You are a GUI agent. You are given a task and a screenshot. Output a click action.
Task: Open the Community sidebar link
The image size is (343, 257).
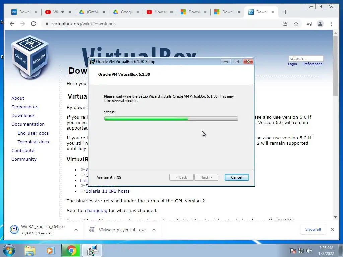tap(24, 159)
